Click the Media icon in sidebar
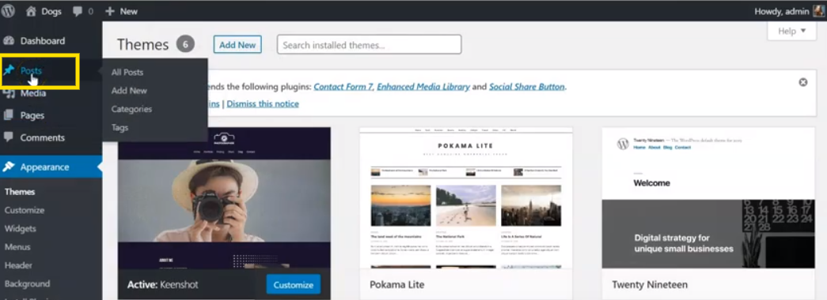Viewport: 827px width, 300px height. 9,93
